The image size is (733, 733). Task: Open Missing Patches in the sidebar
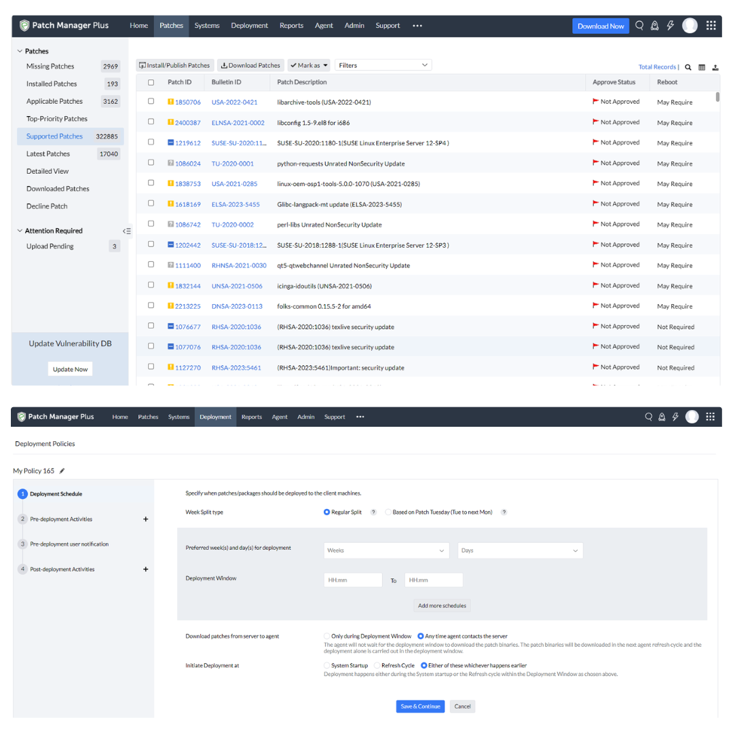50,67
